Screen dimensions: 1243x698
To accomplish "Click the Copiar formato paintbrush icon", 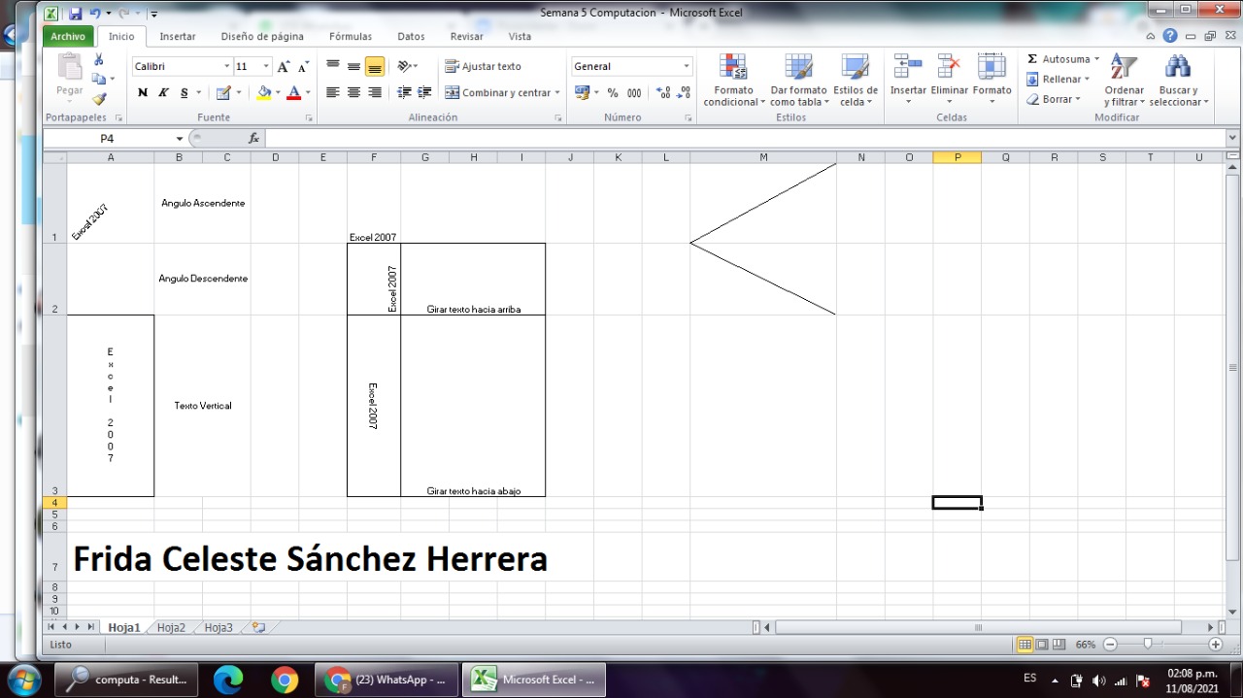I will point(98,99).
